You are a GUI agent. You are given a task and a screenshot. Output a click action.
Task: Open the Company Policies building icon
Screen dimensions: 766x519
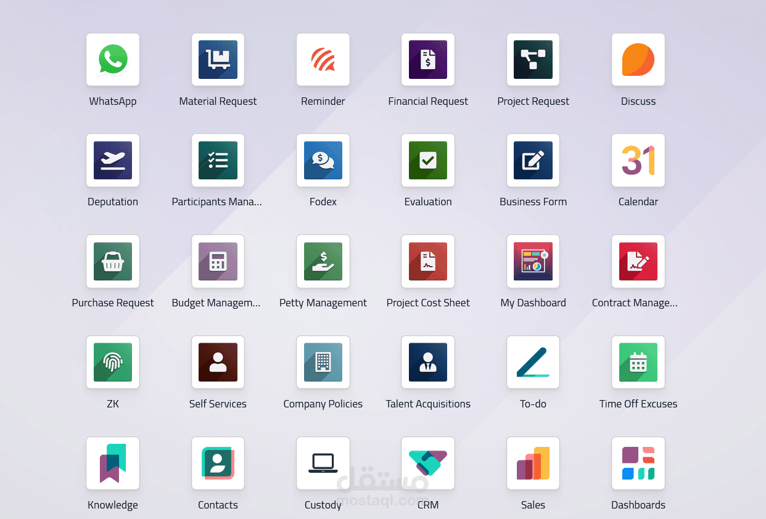click(x=323, y=362)
